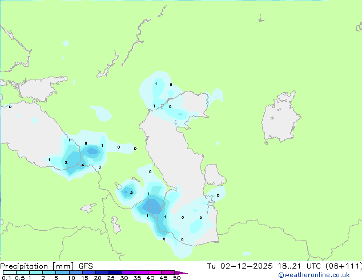362x280 pixels.
Task: Click the '4' precipitation value on map
Action: click(x=83, y=165)
